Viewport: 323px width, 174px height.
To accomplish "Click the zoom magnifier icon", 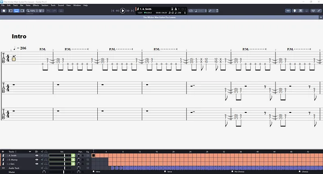I will 28,11.
